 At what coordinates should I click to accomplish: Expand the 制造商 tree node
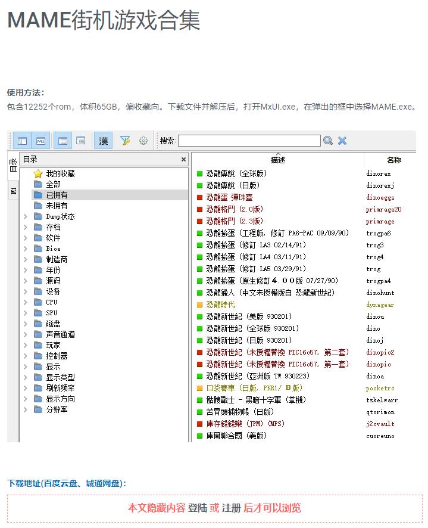26,260
